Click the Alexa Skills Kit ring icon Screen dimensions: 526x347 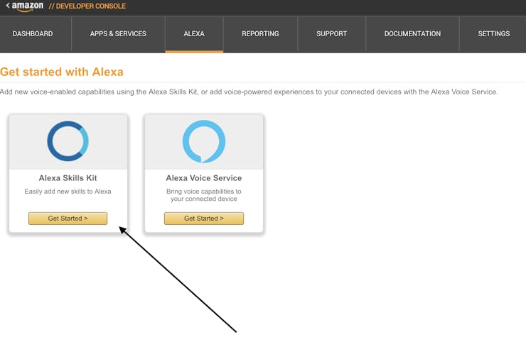68,141
